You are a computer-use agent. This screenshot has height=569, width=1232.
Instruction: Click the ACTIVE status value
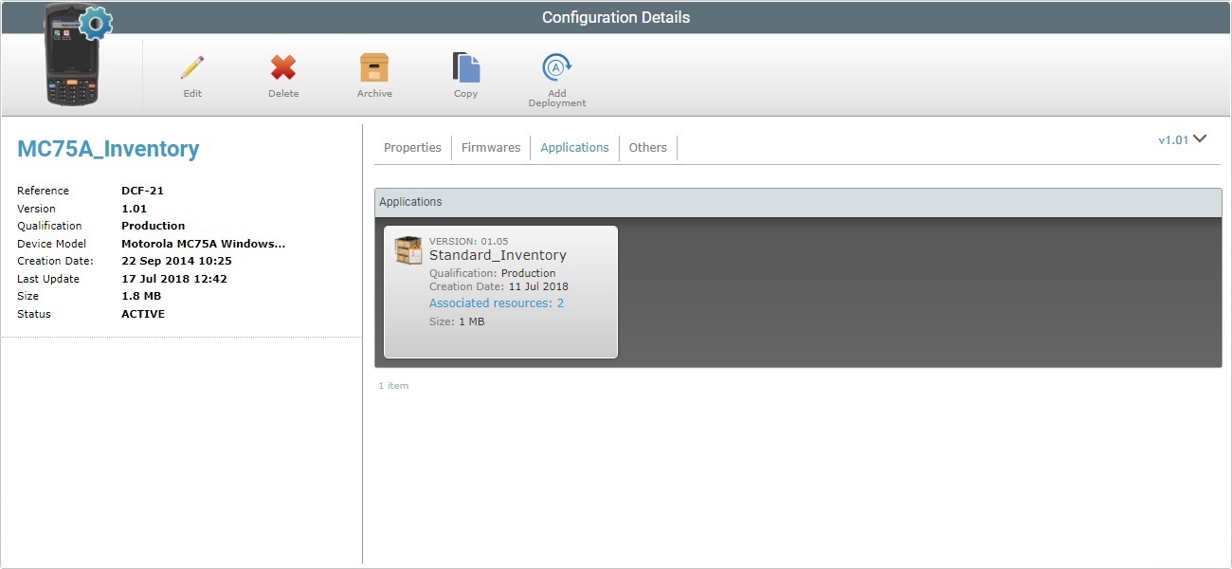[x=142, y=313]
